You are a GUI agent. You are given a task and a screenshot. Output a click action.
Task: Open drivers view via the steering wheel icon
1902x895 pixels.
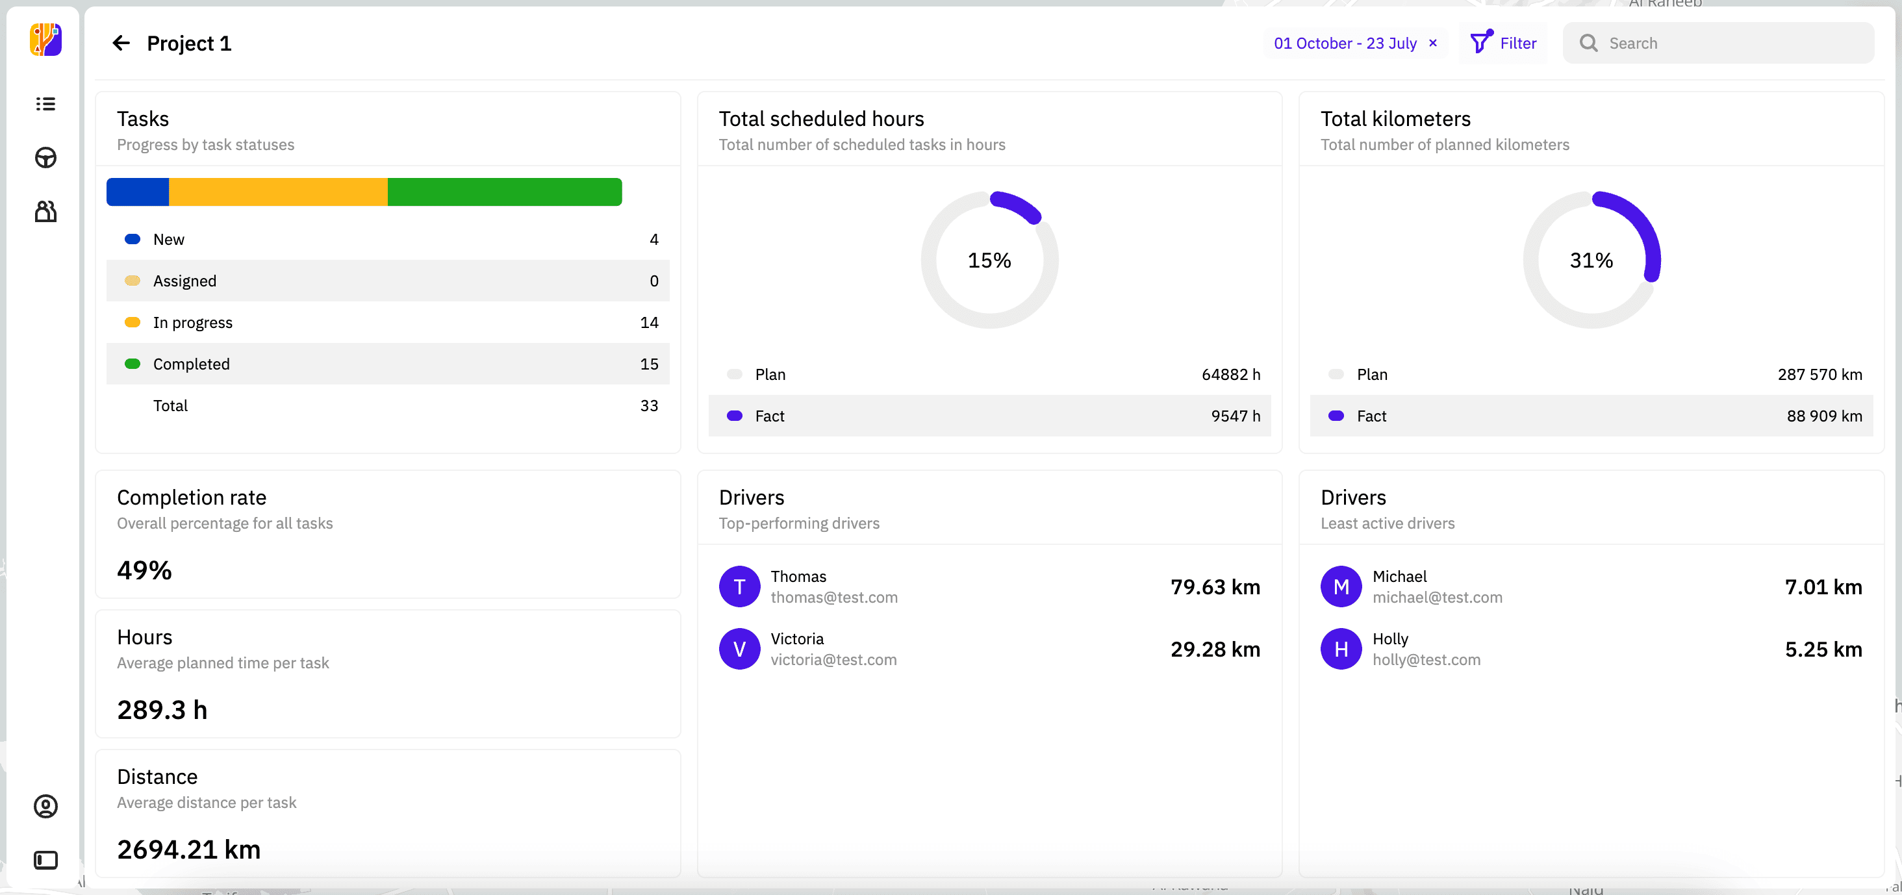tap(45, 157)
